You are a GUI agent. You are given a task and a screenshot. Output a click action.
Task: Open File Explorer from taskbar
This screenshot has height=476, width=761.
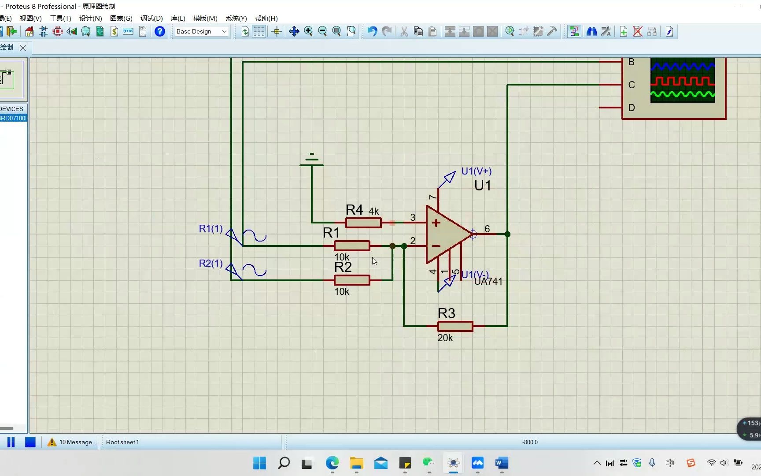tap(357, 463)
